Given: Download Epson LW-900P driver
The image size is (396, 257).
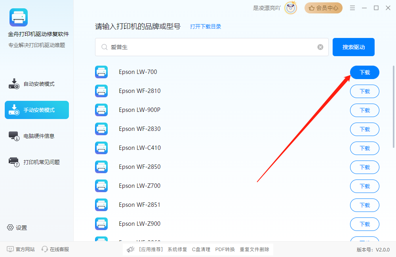Looking at the screenshot, I should point(364,110).
